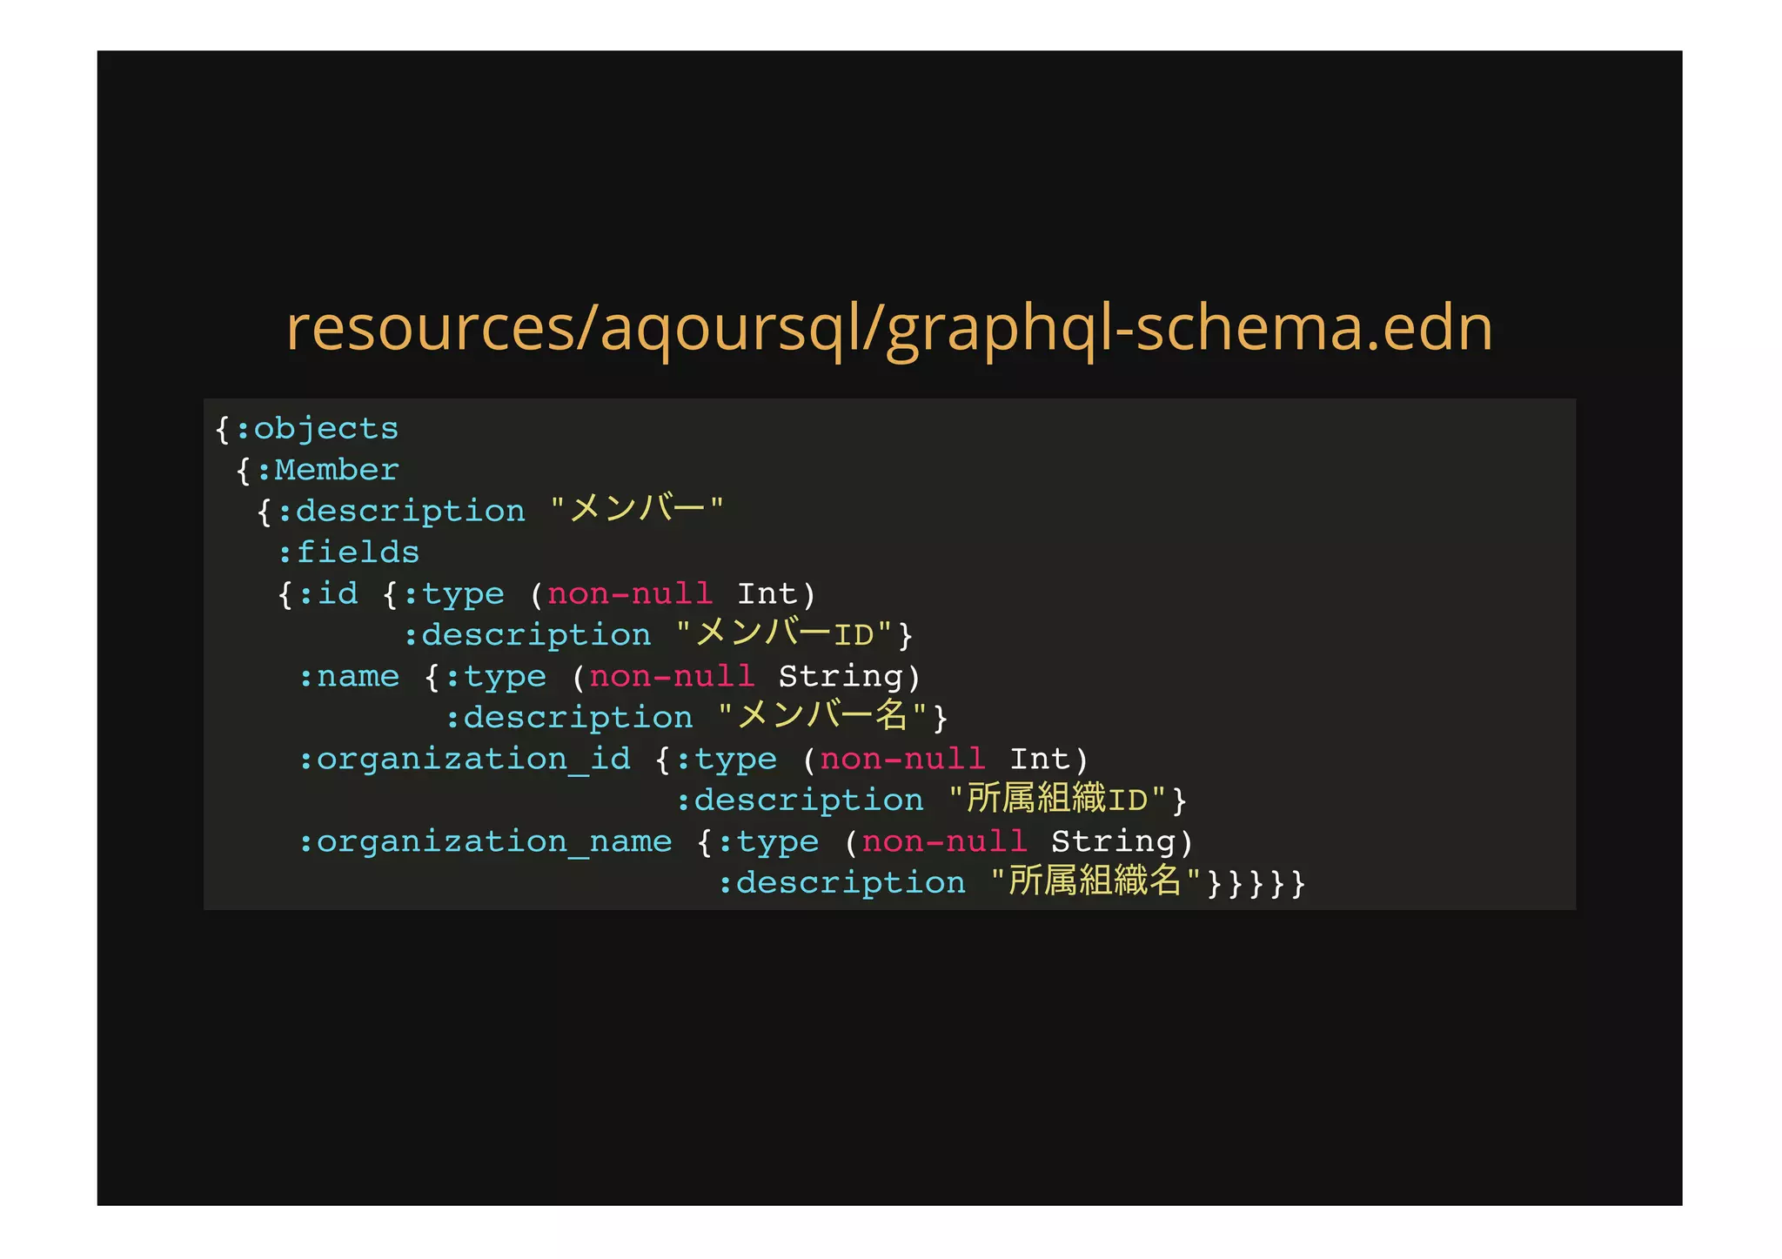Click non-null on the :id line

pos(630,594)
